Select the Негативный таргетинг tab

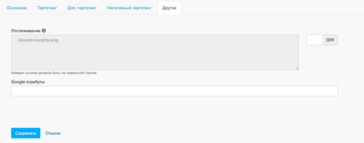pyautogui.click(x=129, y=8)
